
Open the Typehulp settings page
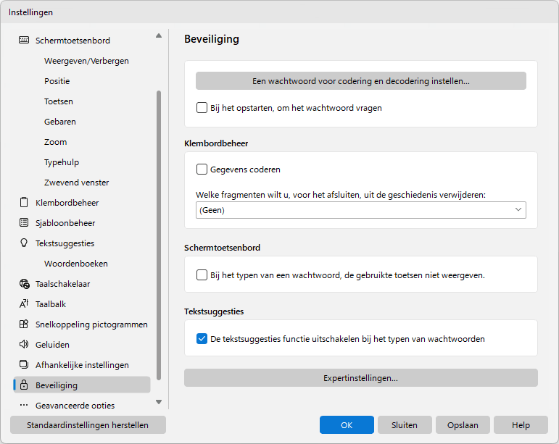pyautogui.click(x=62, y=162)
